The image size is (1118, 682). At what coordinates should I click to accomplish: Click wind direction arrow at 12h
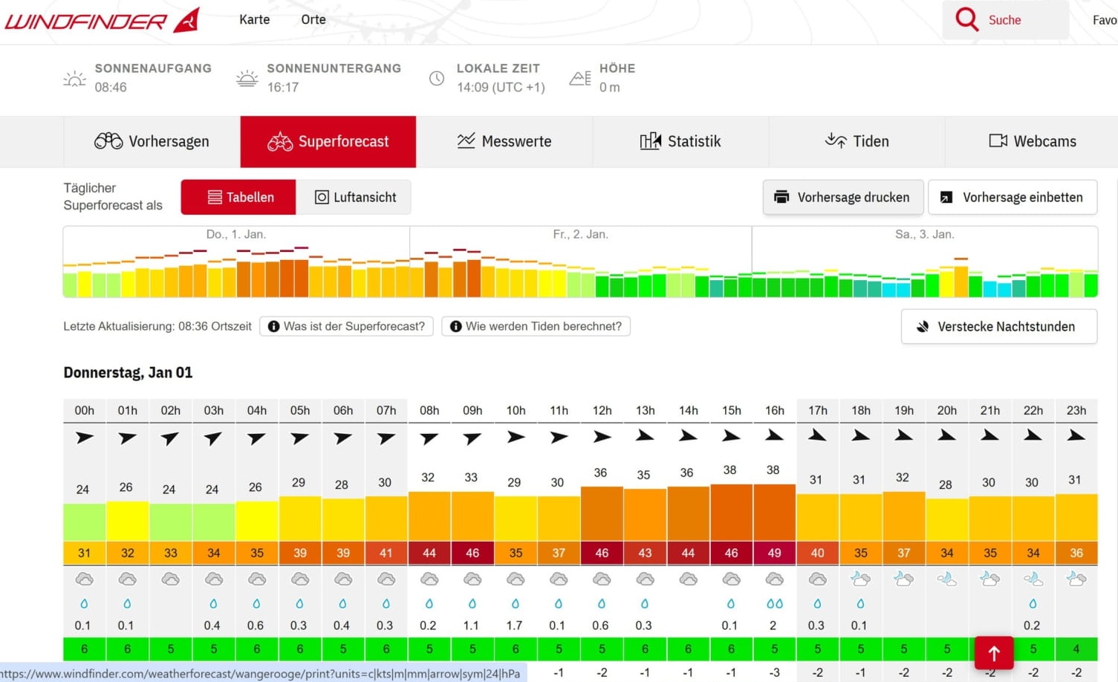(602, 437)
